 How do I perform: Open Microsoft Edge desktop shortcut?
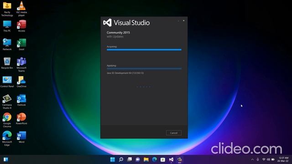click(x=7, y=138)
